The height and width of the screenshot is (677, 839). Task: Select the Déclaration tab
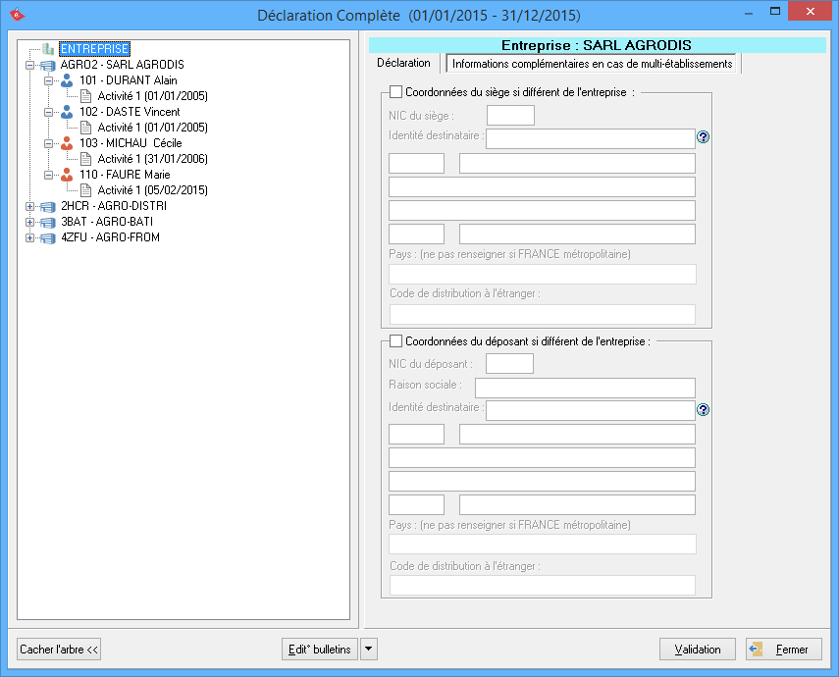coord(403,63)
